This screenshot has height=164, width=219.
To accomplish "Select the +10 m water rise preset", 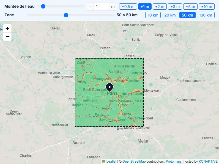I will click(207, 7).
